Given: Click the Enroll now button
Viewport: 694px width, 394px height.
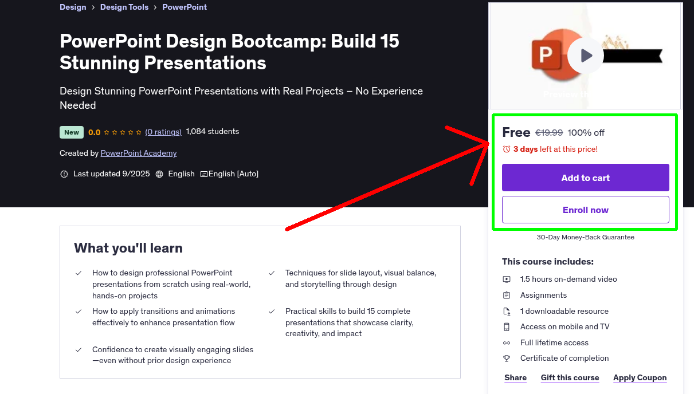Looking at the screenshot, I should coord(586,210).
